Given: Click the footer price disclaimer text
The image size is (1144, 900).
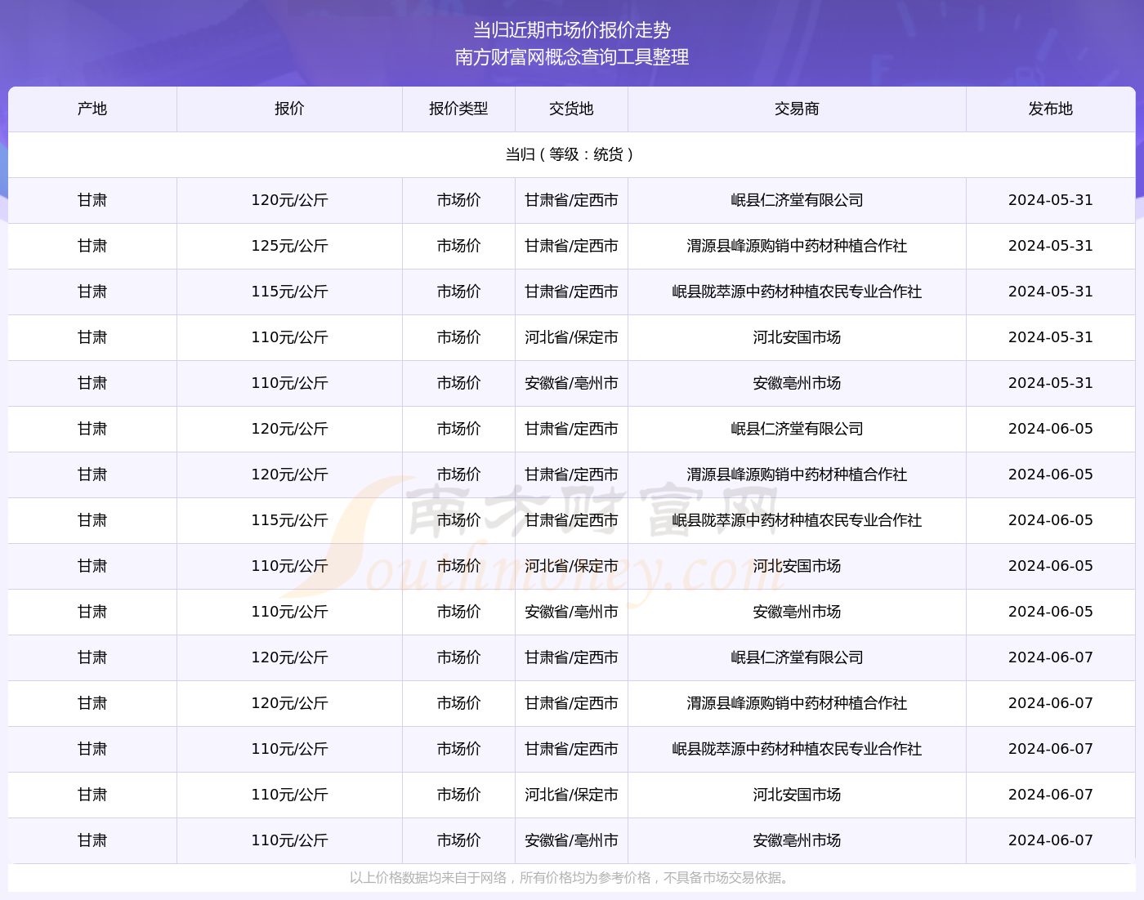Looking at the screenshot, I should click(571, 878).
